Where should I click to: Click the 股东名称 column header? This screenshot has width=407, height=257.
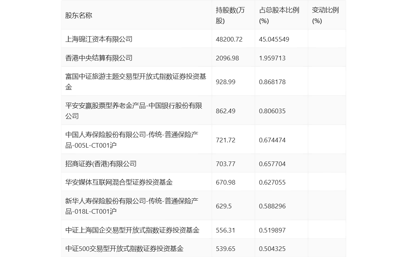click(79, 16)
